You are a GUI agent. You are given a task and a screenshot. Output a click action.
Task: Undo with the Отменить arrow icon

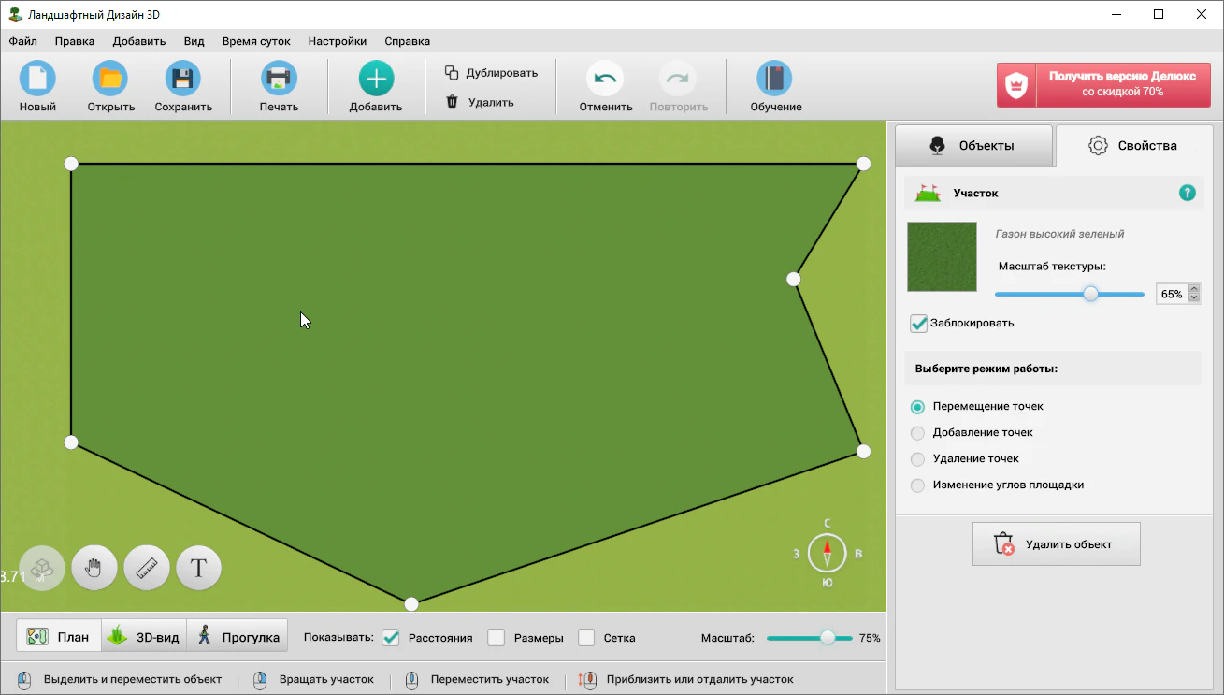coord(605,80)
